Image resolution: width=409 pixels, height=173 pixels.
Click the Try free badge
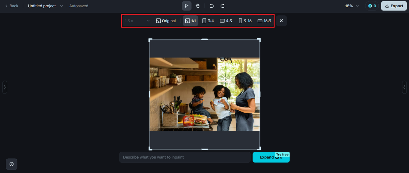pos(282,154)
